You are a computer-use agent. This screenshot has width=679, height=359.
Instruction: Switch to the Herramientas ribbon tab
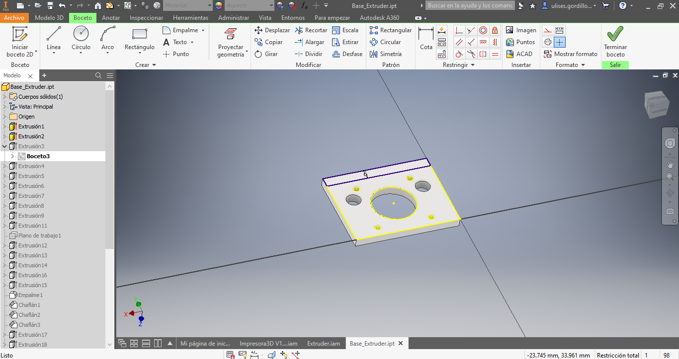coord(191,17)
